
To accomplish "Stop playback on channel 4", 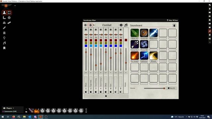I will tap(101, 92).
